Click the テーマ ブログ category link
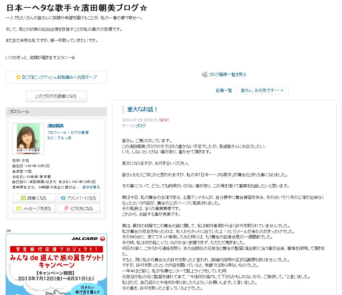This screenshot has width=342, height=295. (x=140, y=126)
